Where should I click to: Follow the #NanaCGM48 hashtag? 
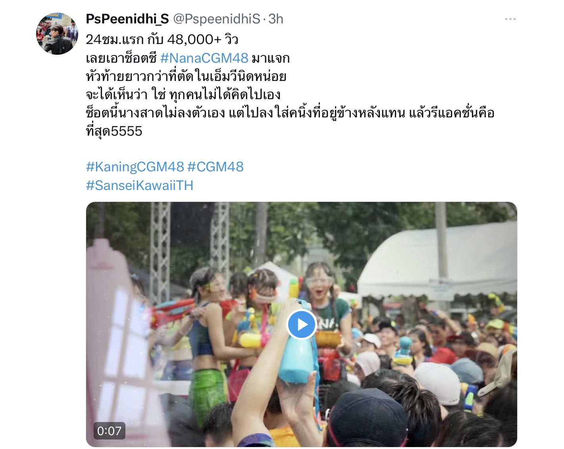tap(204, 58)
